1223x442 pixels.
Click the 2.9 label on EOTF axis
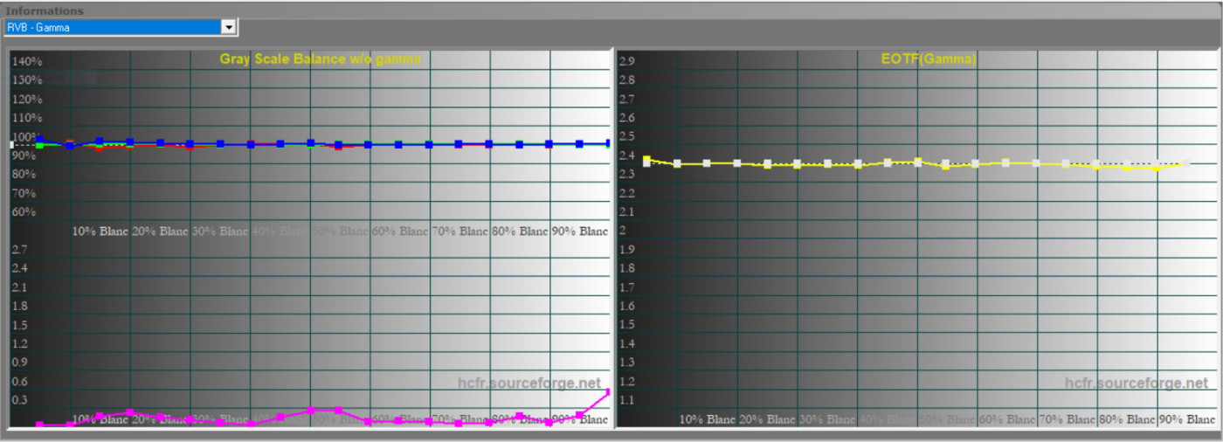tap(626, 62)
